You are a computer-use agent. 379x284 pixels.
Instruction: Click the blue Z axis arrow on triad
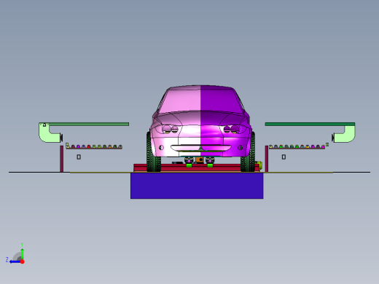click(15, 261)
